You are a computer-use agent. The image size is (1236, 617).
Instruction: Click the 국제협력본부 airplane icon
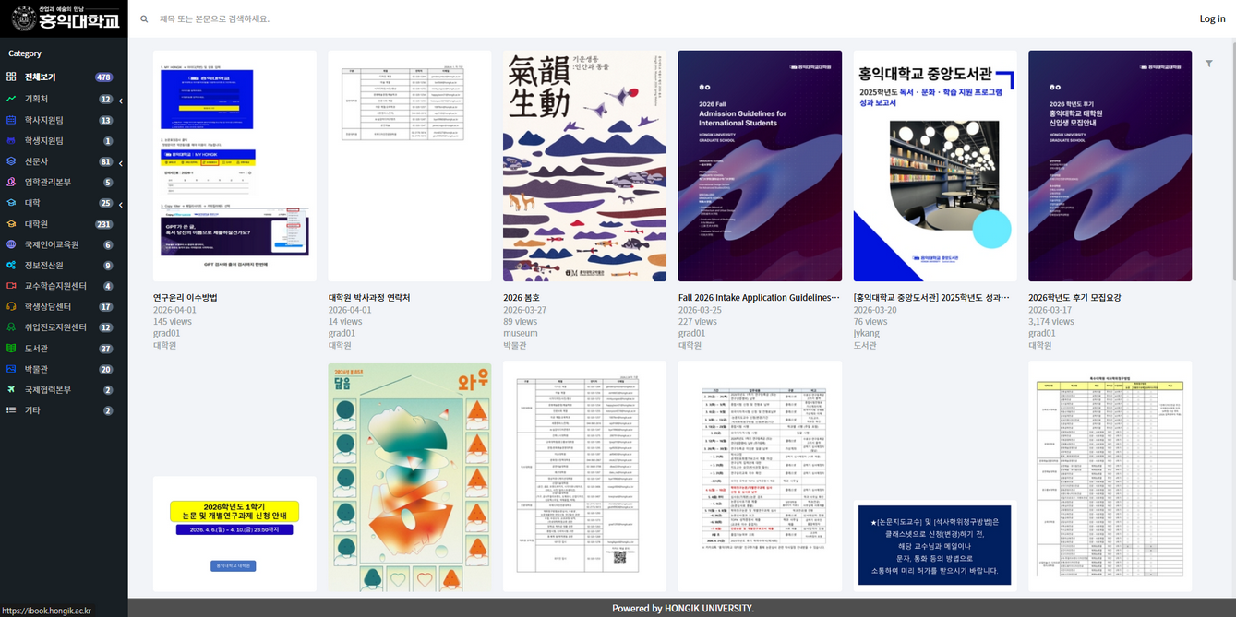(x=11, y=390)
